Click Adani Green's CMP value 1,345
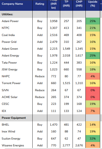Viewport: 102px width, 149px height. 79,49
